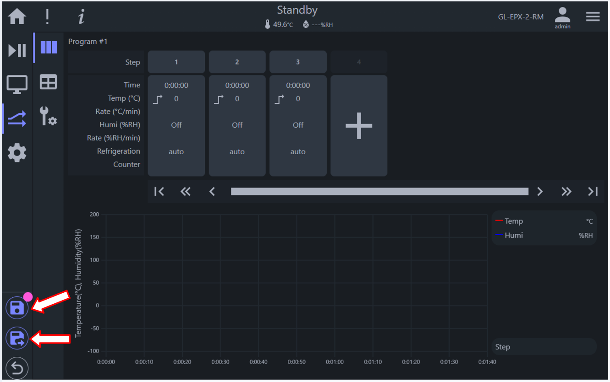The width and height of the screenshot is (610, 382).
Task: Jump to first step
Action: coord(159,192)
